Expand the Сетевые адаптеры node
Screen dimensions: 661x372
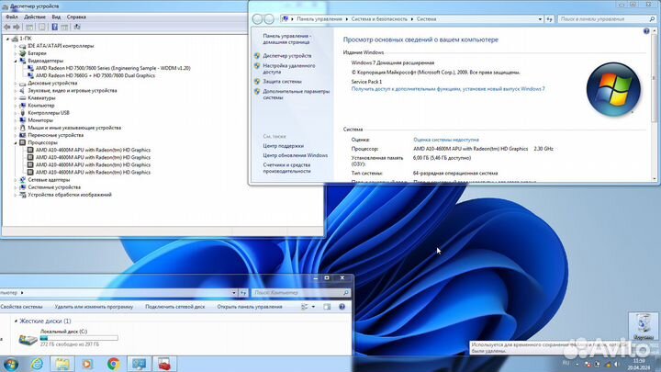[x=17, y=180]
